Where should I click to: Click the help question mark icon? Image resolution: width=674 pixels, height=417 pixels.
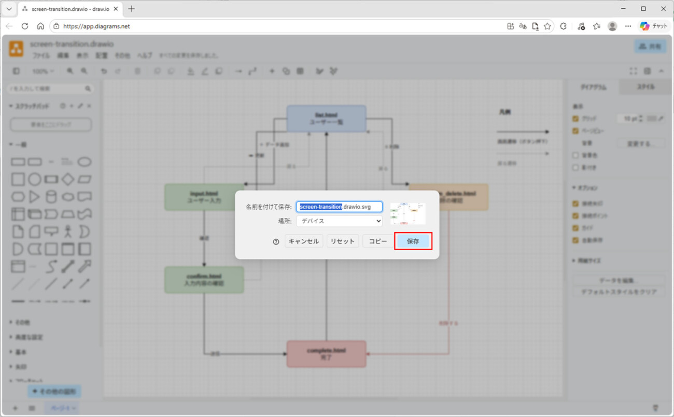click(276, 242)
